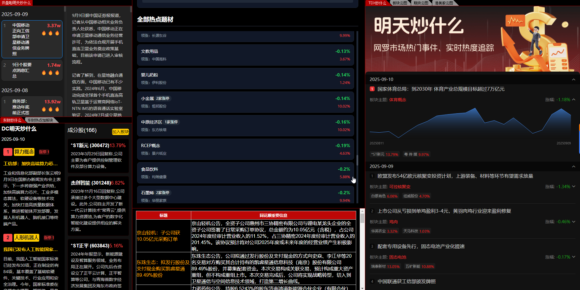
Task: Click the *ST新元 13.79% stock tag
Action: [385, 154]
